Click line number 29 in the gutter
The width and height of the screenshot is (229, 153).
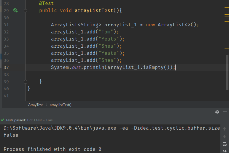(x=6, y=11)
